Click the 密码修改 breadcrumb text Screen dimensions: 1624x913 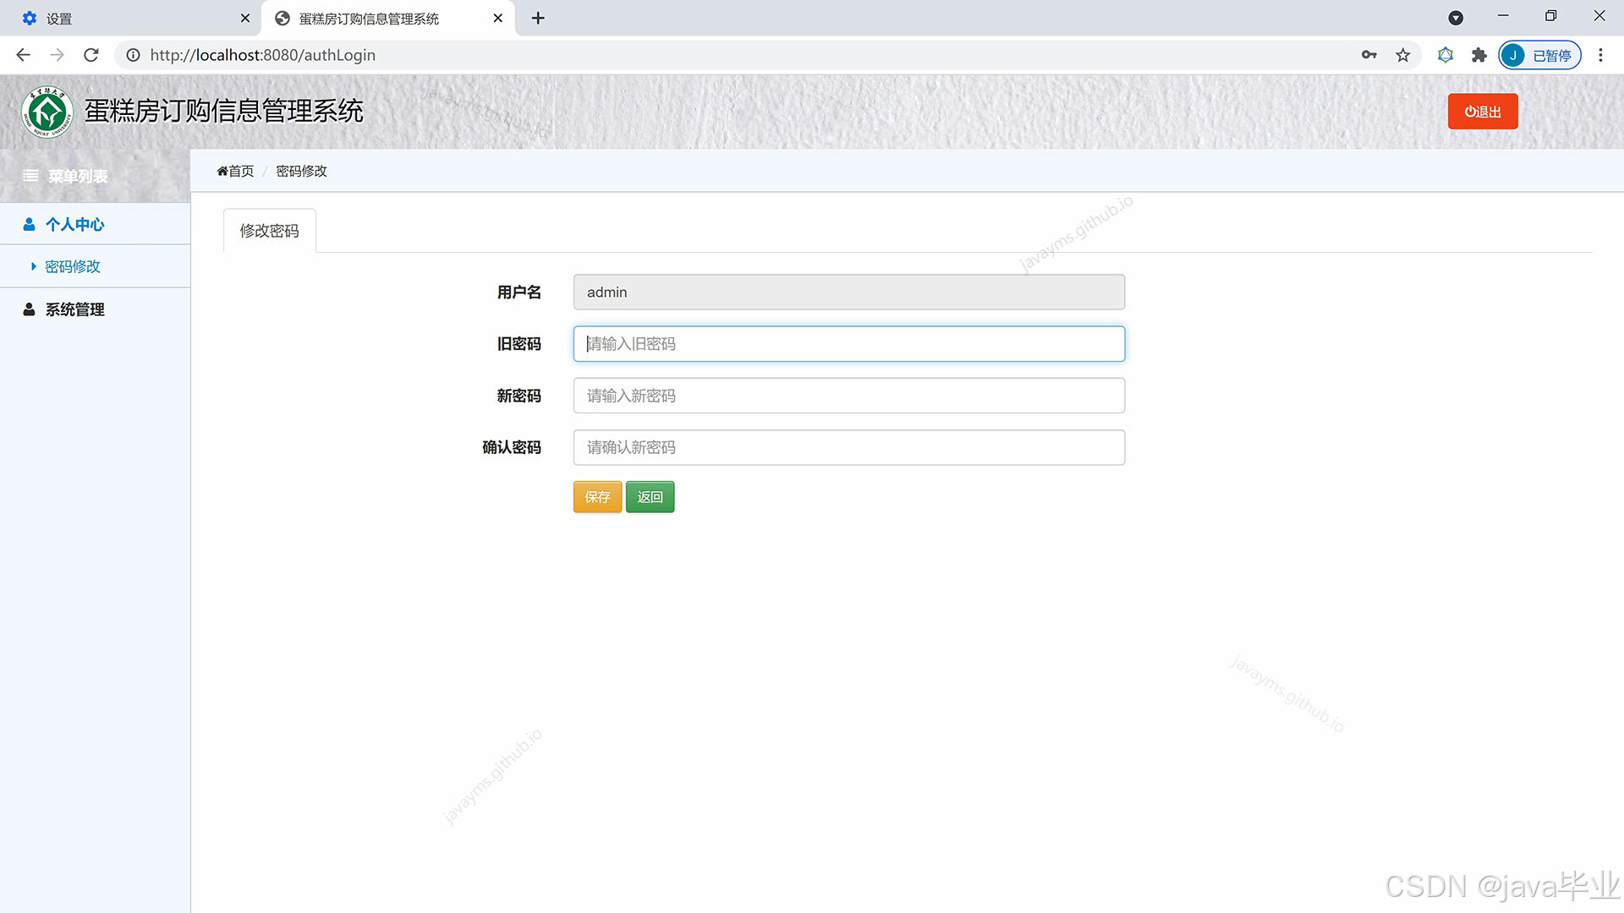pos(301,171)
